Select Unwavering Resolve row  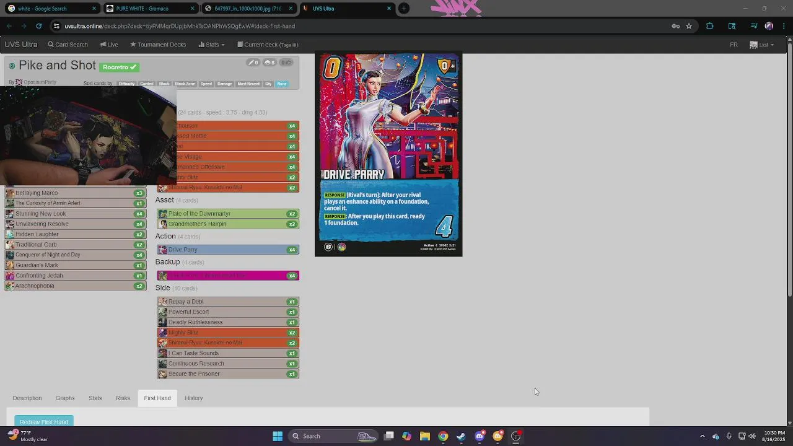75,224
